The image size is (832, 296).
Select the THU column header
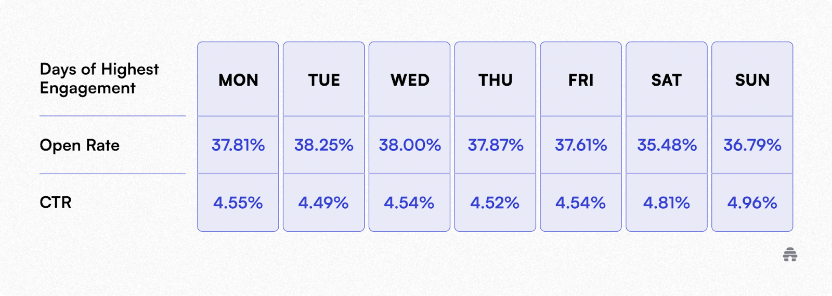coord(495,79)
